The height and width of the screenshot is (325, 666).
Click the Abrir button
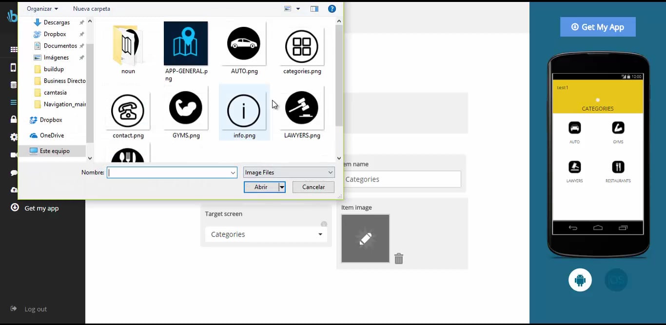tap(261, 187)
